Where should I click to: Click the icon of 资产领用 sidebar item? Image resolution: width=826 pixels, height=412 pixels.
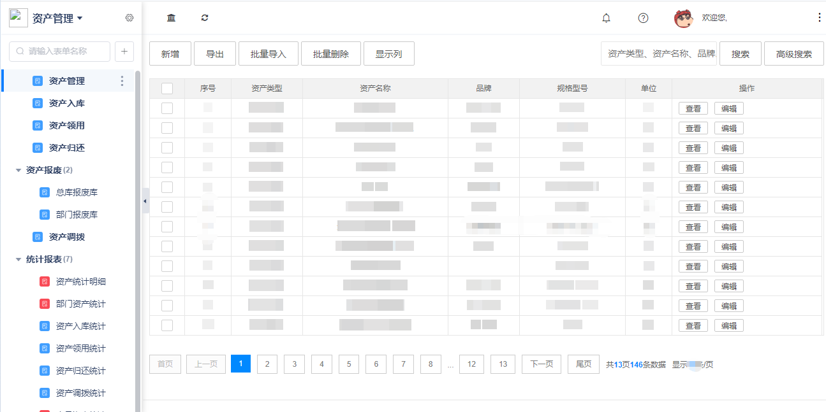[x=37, y=125]
